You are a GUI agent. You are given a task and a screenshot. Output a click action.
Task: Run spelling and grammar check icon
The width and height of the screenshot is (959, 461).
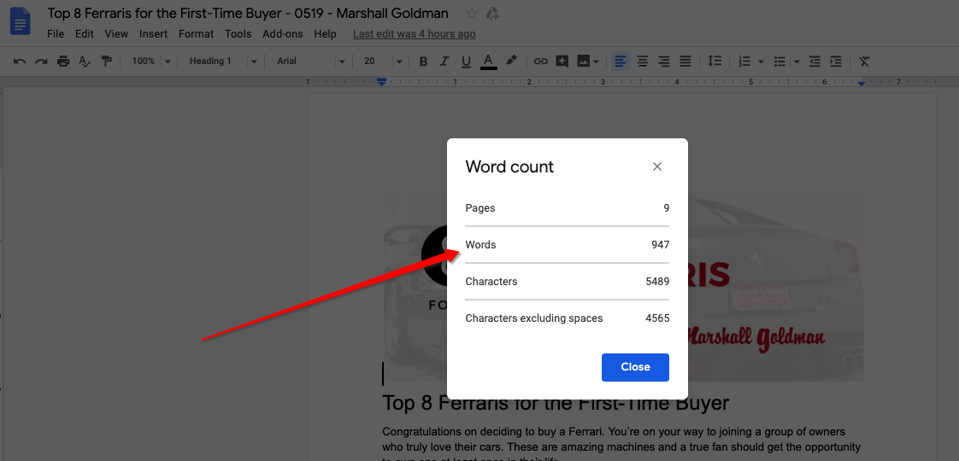[x=85, y=61]
